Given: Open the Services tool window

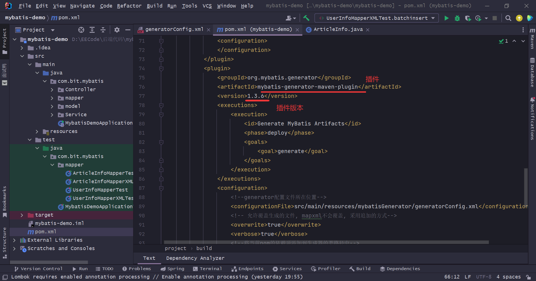Looking at the screenshot, I should click(x=287, y=269).
